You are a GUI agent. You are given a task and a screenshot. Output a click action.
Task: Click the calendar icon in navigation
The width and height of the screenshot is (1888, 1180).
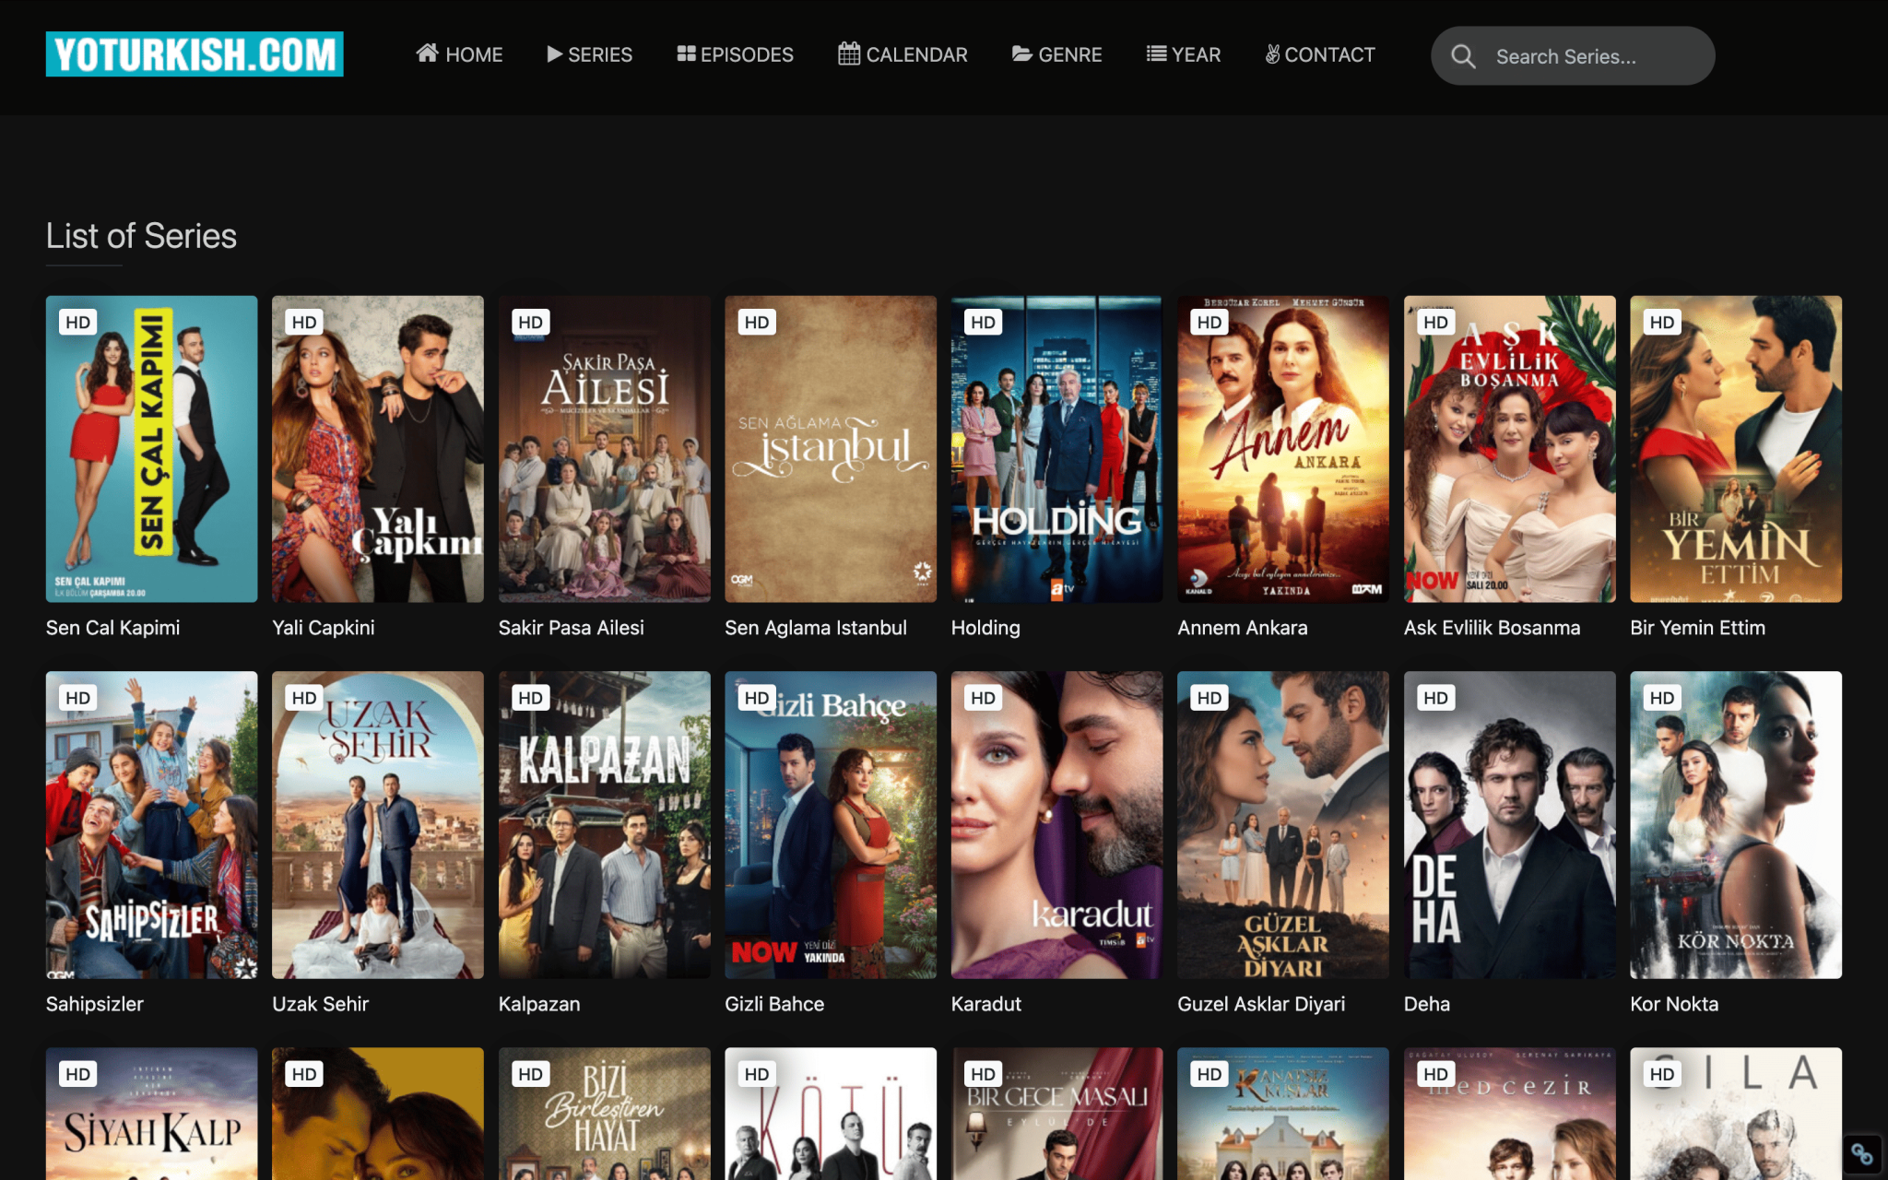coord(848,53)
